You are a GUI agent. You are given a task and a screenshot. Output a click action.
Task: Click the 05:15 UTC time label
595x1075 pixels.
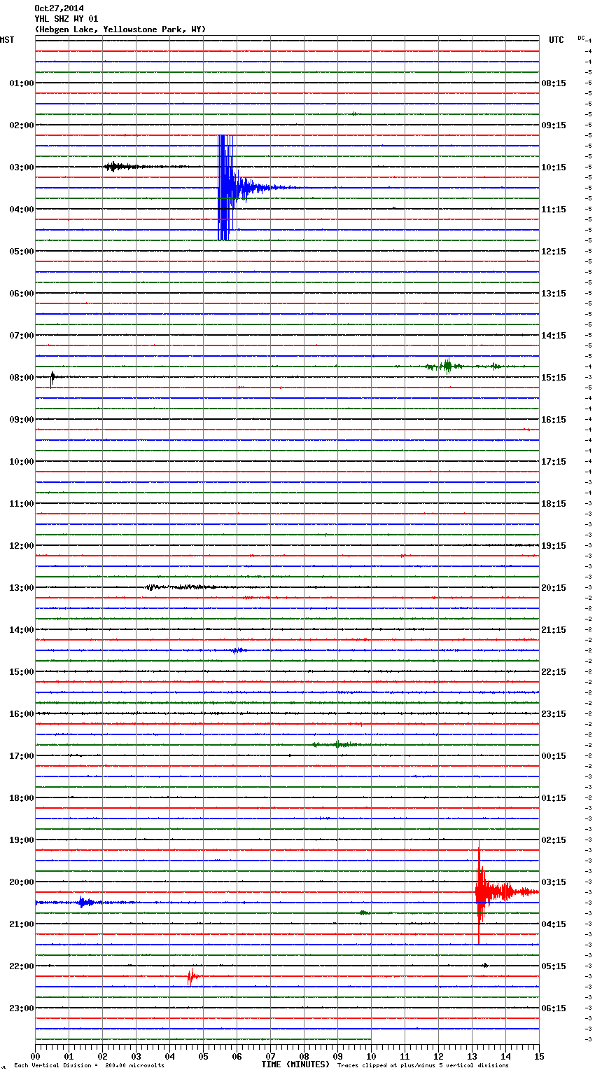(554, 966)
